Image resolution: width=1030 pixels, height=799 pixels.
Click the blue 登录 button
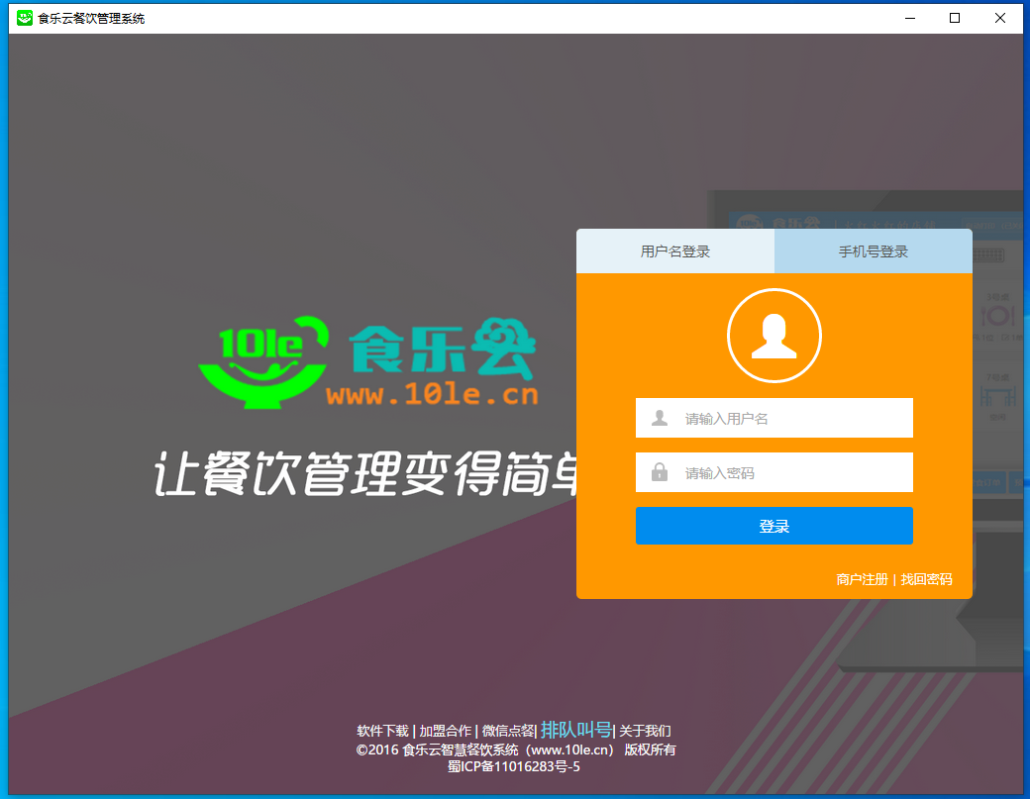click(774, 526)
